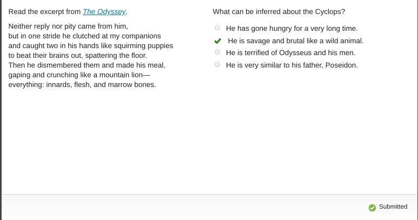418x220 pixels.
Task: Click the line "Then he dismembered them"
Action: coord(87,65)
